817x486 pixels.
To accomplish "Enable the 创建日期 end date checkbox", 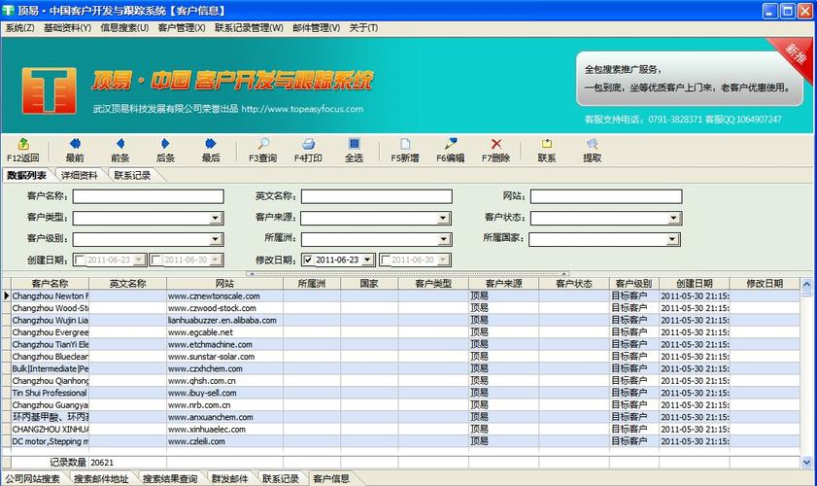I will pos(156,260).
